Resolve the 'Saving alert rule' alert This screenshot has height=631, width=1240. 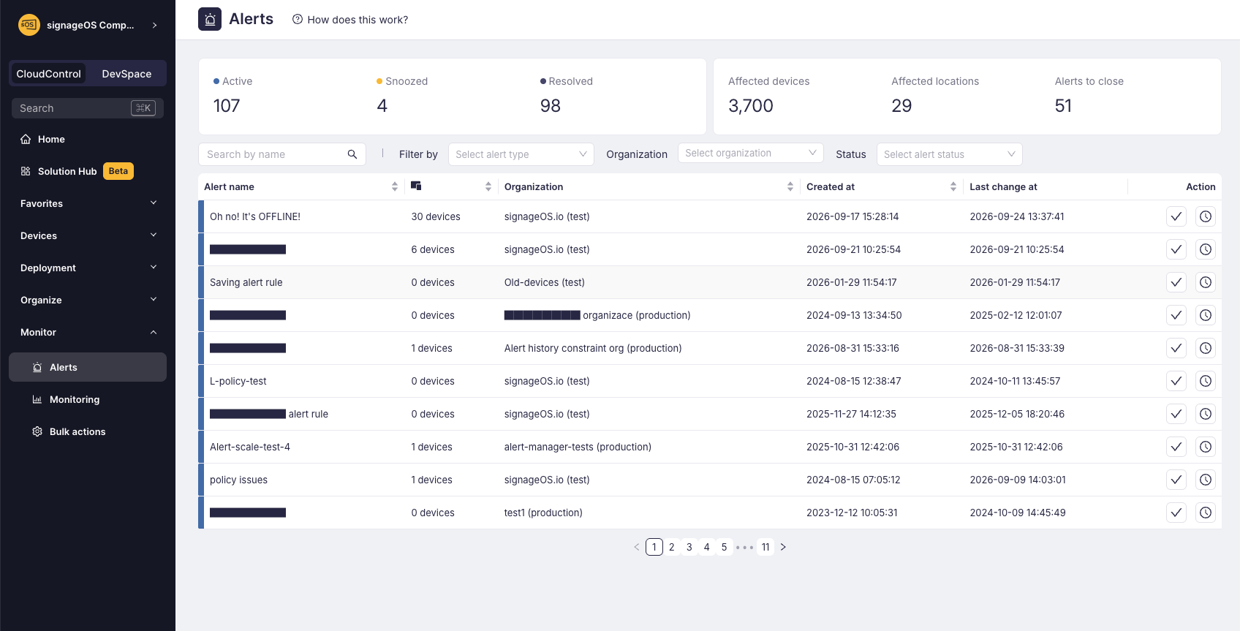[x=1176, y=282]
